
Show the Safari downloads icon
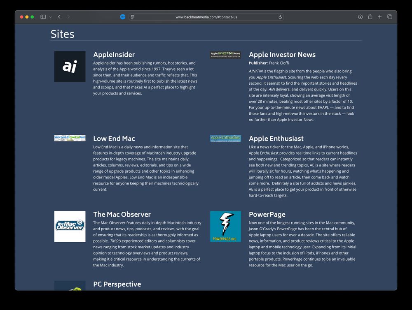360,17
